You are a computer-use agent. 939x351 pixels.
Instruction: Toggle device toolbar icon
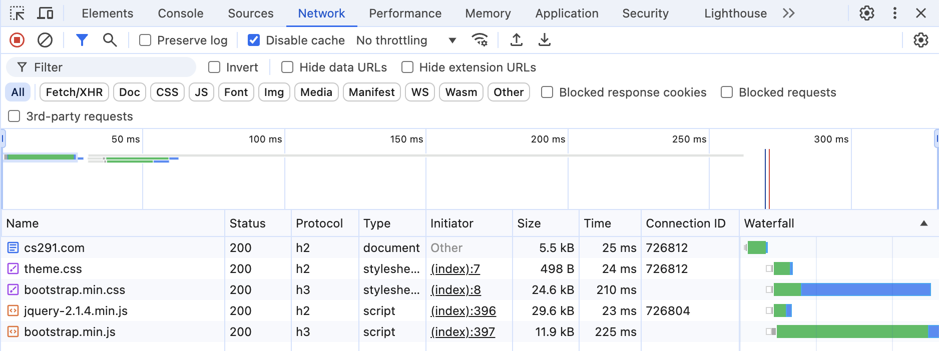(x=45, y=13)
